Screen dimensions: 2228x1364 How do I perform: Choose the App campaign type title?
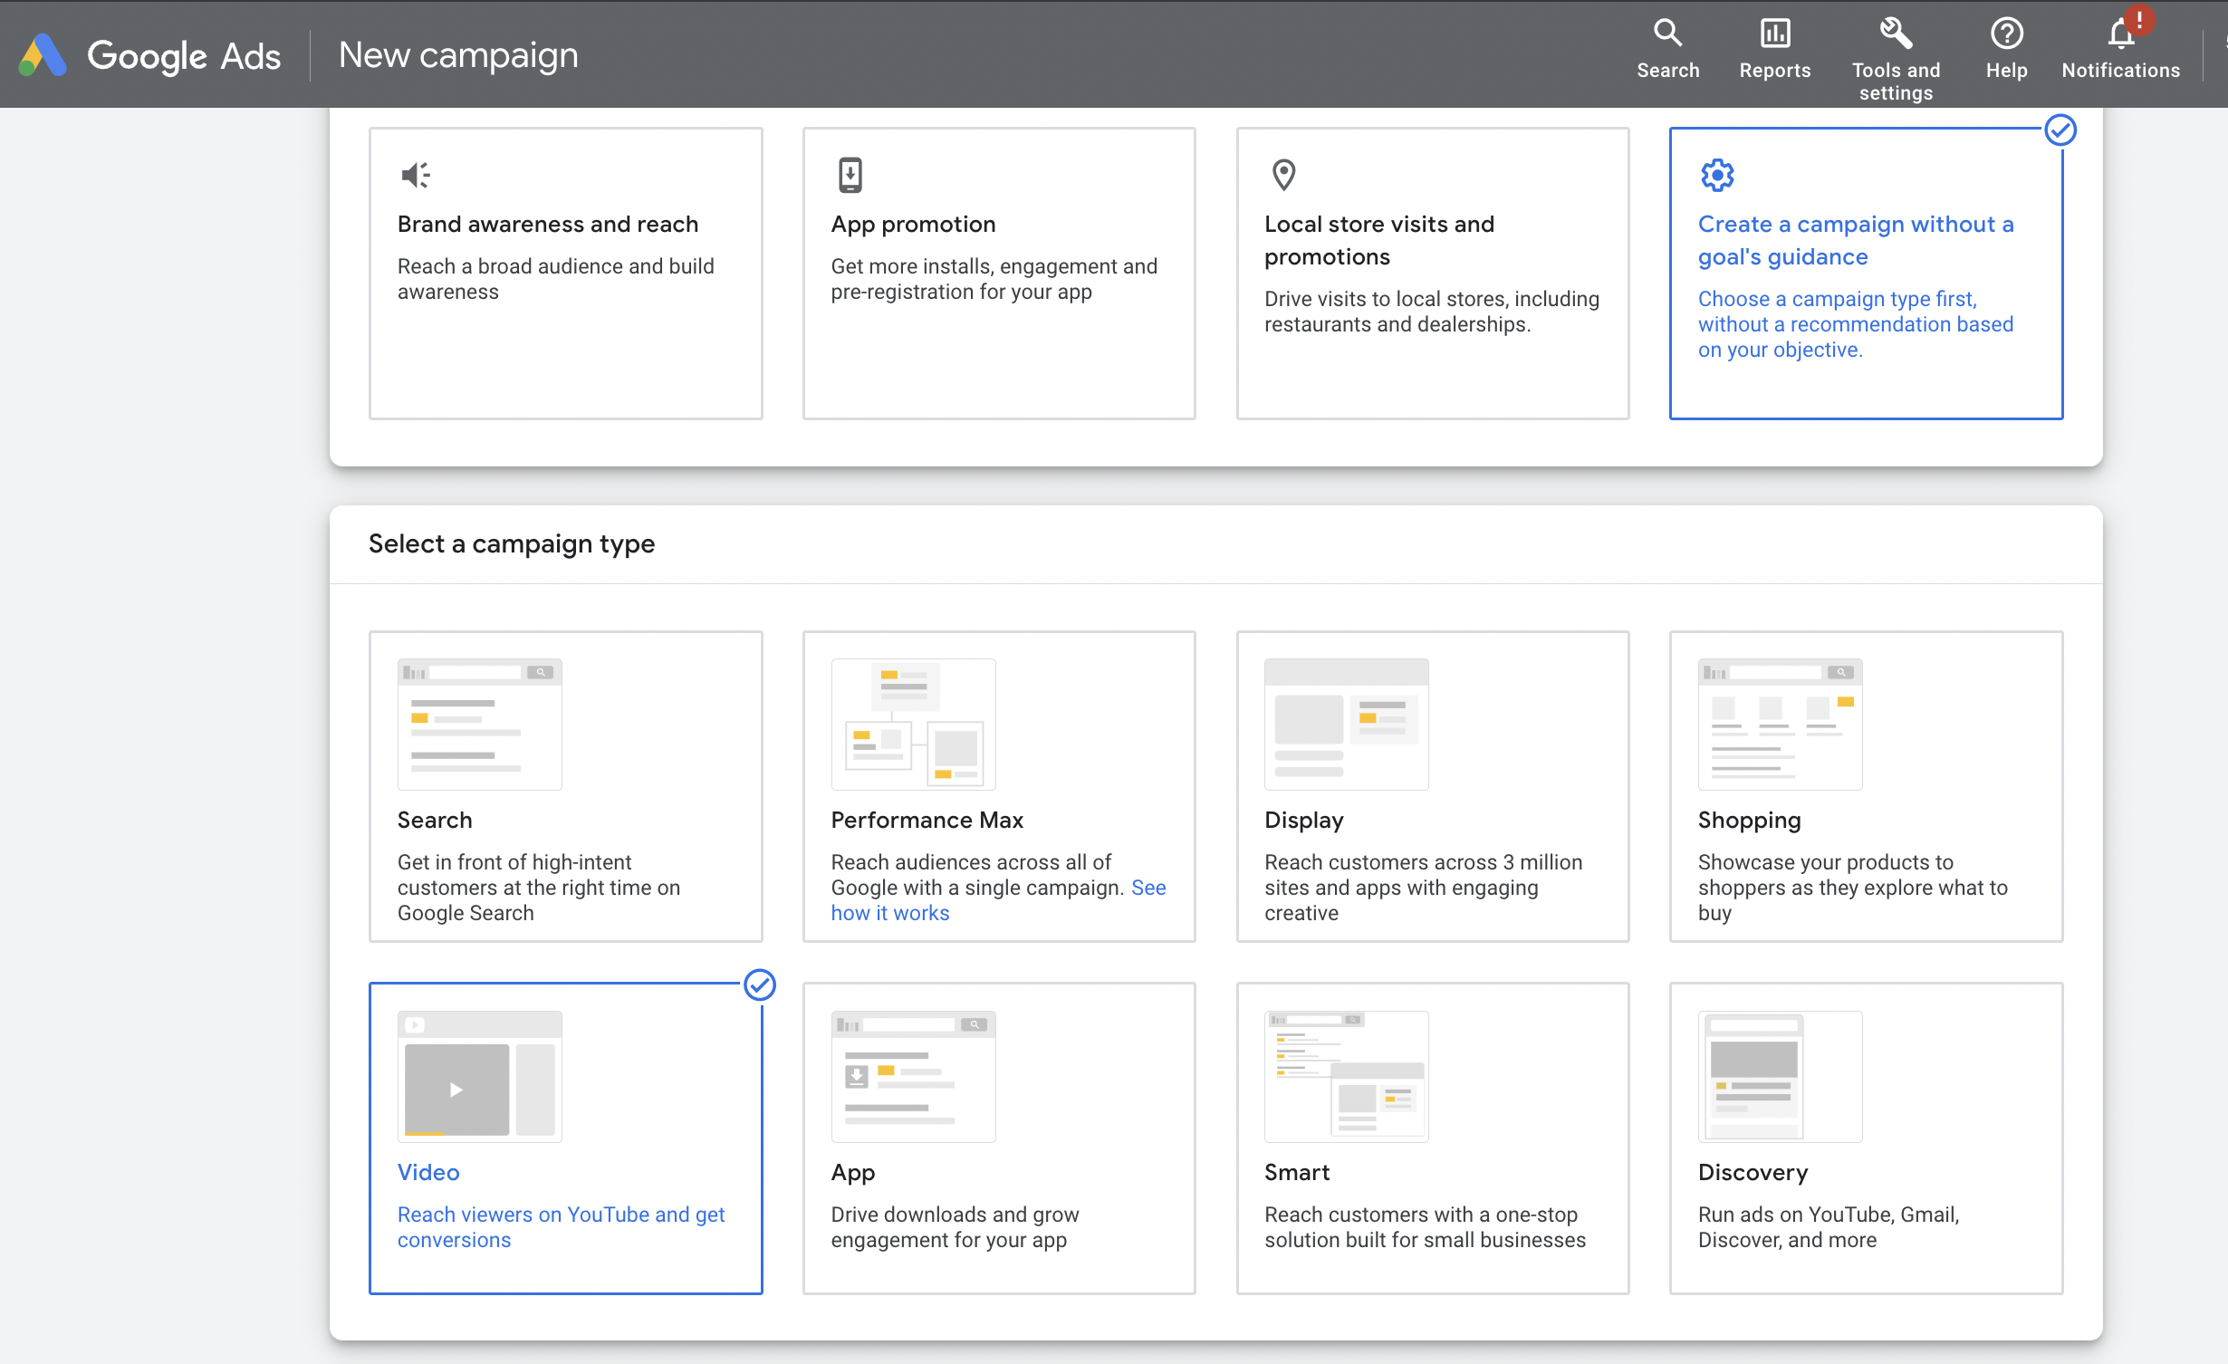852,1173
